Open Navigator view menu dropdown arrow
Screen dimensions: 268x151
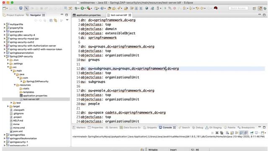pos(67,20)
